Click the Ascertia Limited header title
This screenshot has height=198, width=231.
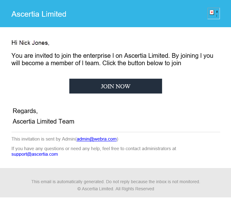(39, 14)
